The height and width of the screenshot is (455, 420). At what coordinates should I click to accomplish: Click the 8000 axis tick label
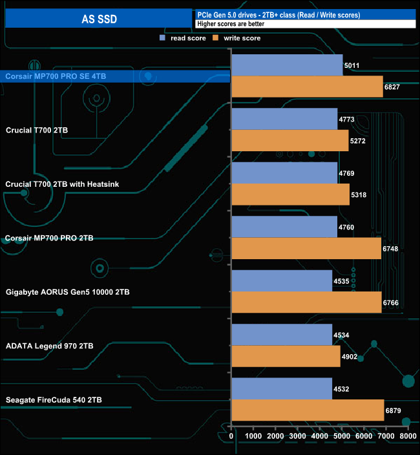pos(408,436)
